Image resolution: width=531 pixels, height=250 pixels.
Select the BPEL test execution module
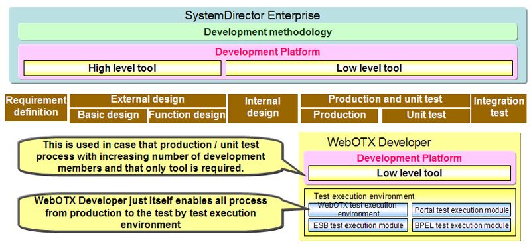[461, 225]
